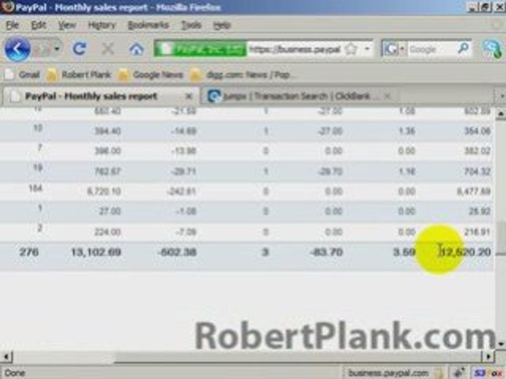506x379 pixels.
Task: Click the magnifier search icon
Action: click(464, 49)
